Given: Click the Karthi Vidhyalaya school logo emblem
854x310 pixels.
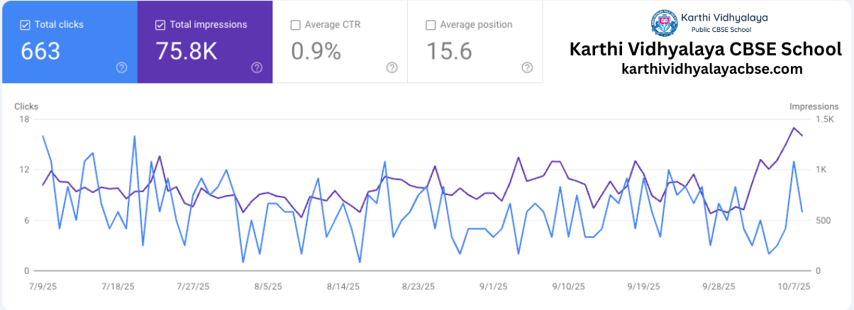Looking at the screenshot, I should click(x=665, y=23).
